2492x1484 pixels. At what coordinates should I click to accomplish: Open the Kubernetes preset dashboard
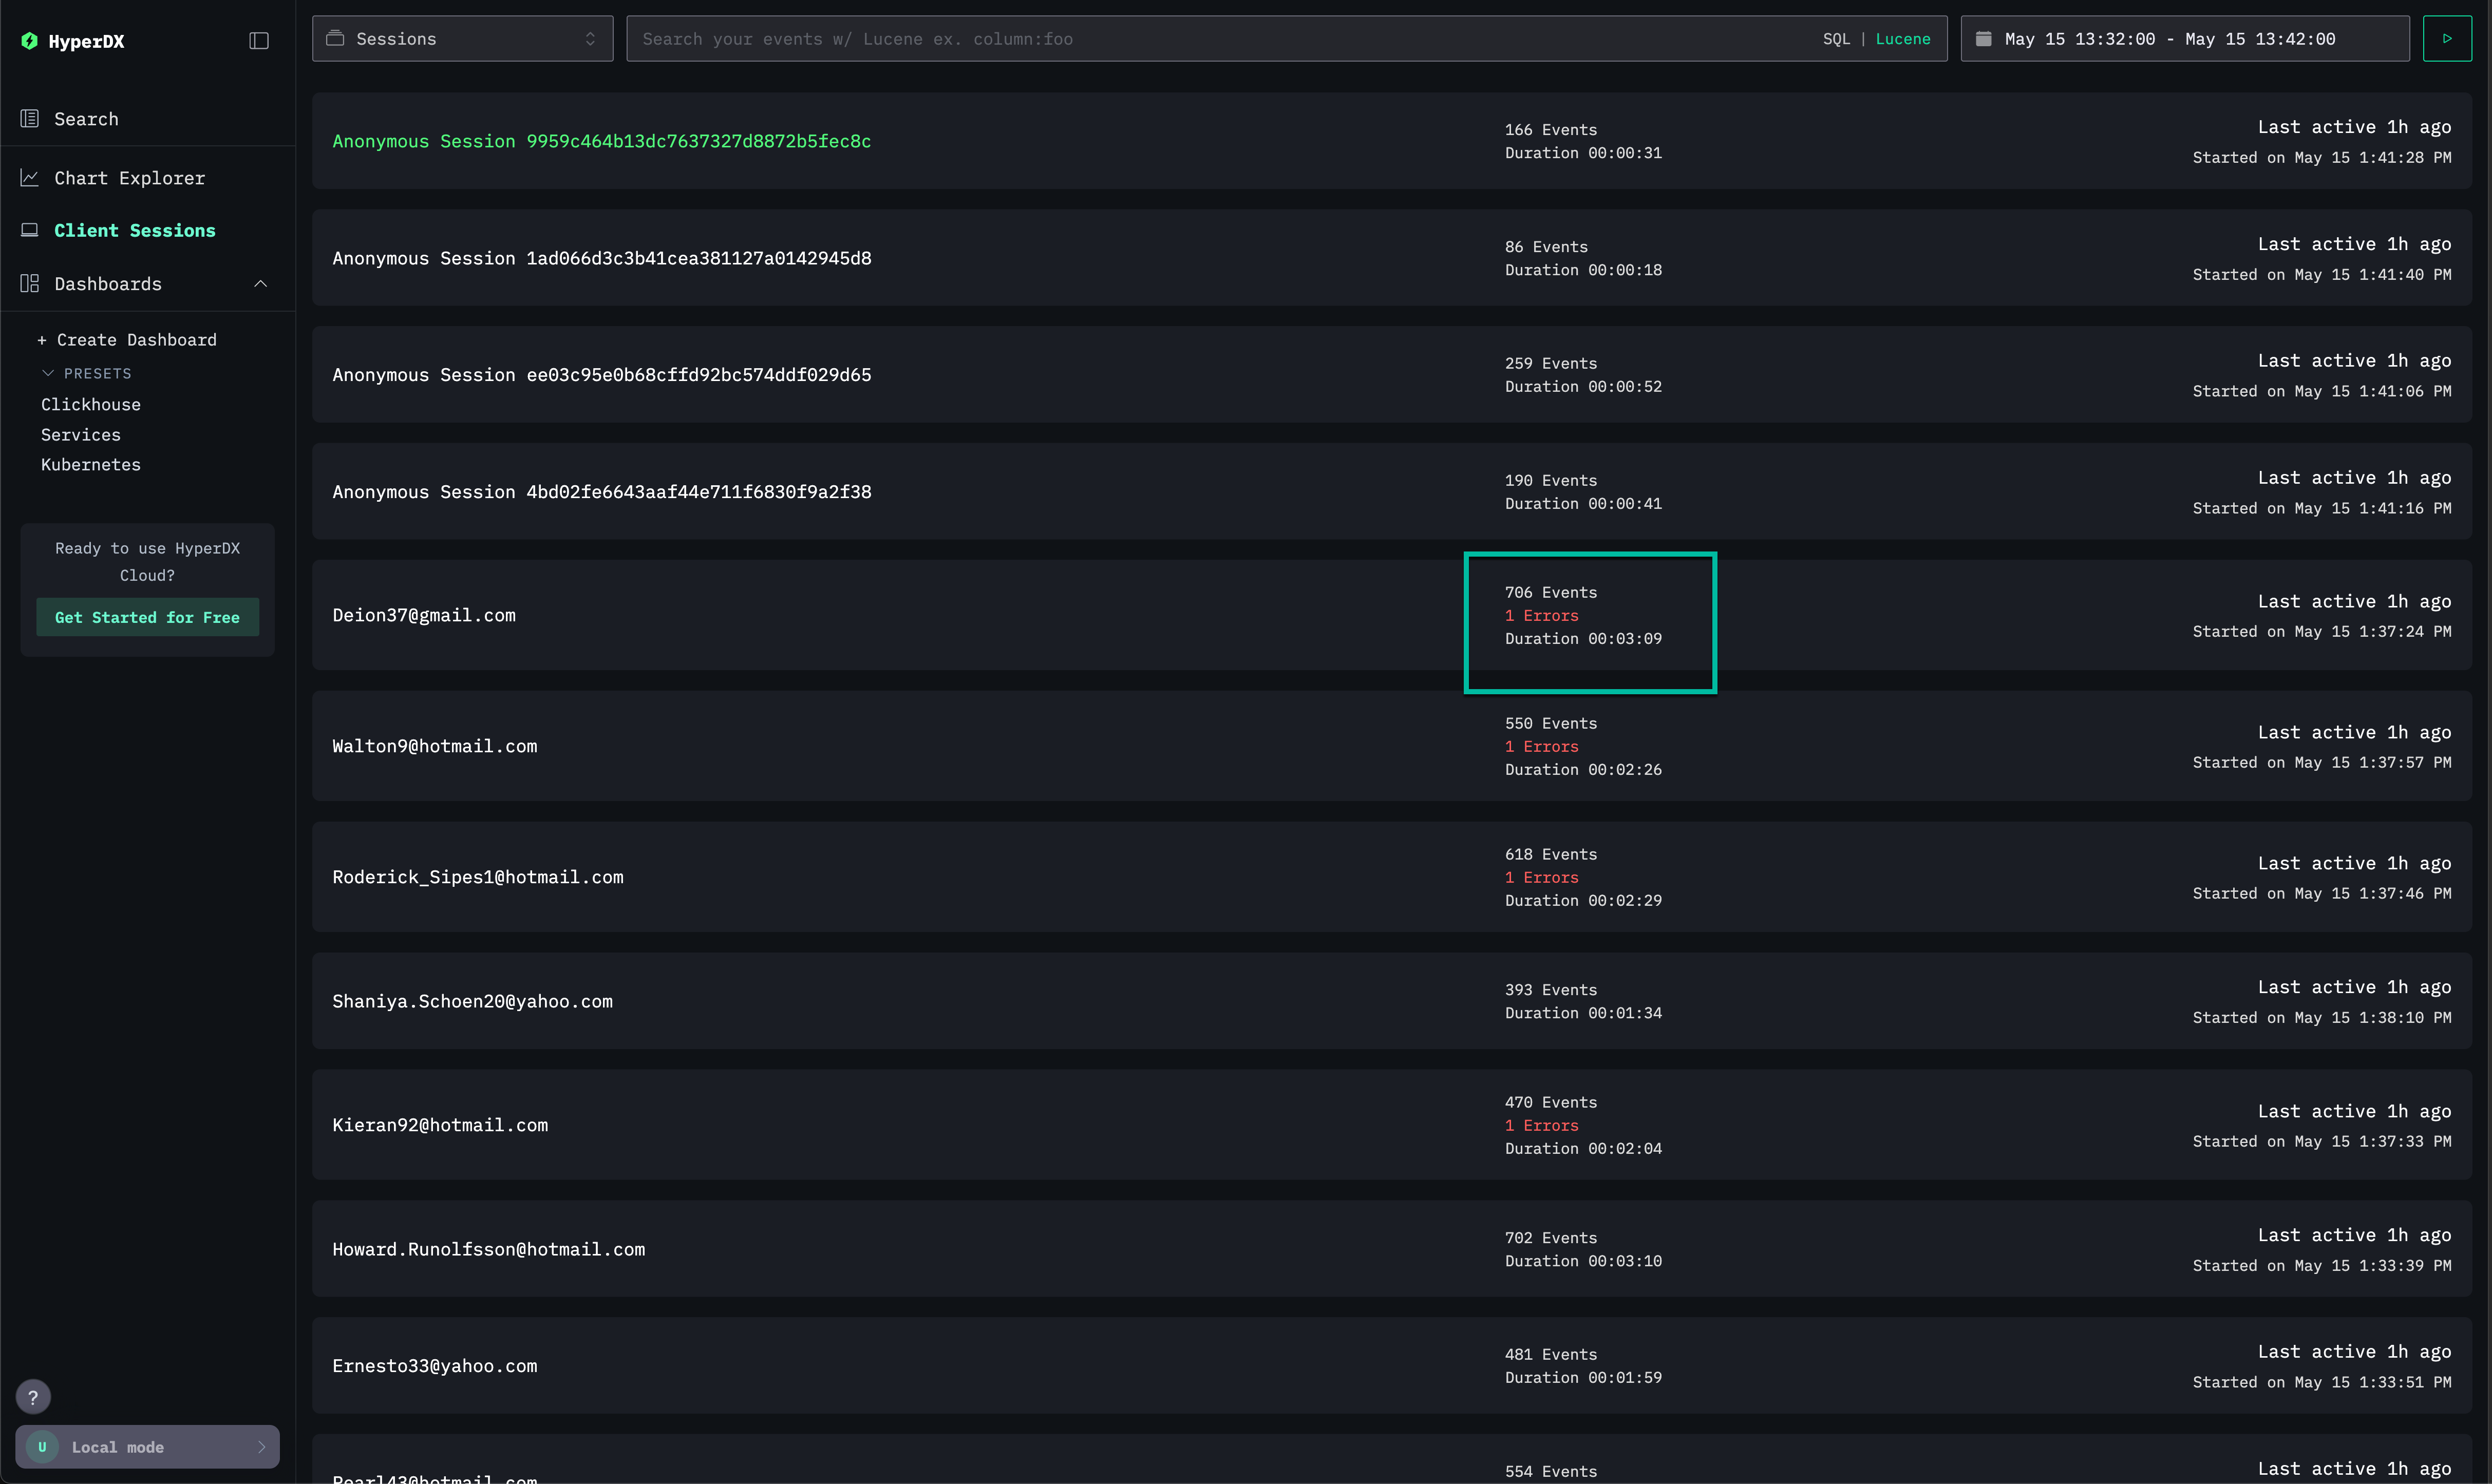tap(91, 465)
